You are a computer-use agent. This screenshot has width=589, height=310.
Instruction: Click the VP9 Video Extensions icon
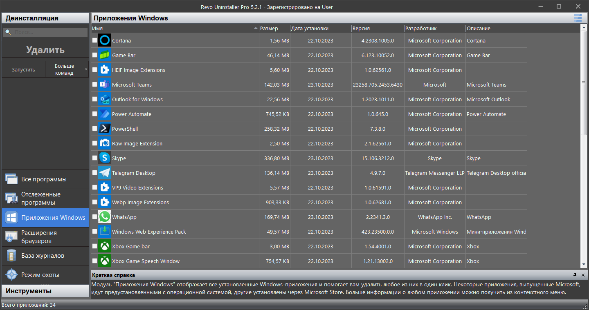(x=105, y=187)
